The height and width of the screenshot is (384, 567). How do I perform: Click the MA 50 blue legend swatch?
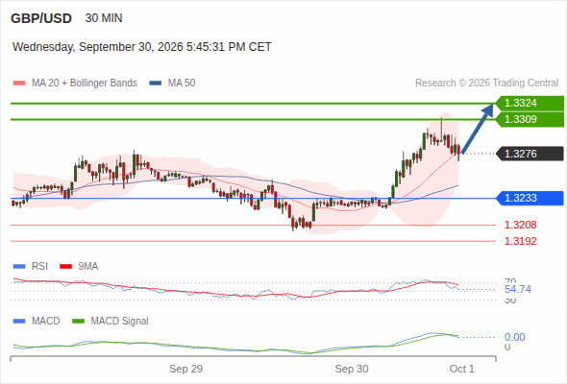[x=156, y=84]
